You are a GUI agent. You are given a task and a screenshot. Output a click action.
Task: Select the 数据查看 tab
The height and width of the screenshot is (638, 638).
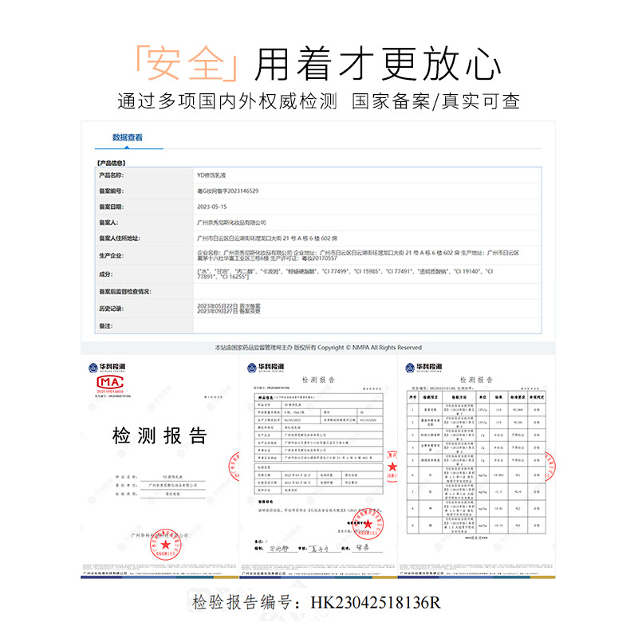128,137
